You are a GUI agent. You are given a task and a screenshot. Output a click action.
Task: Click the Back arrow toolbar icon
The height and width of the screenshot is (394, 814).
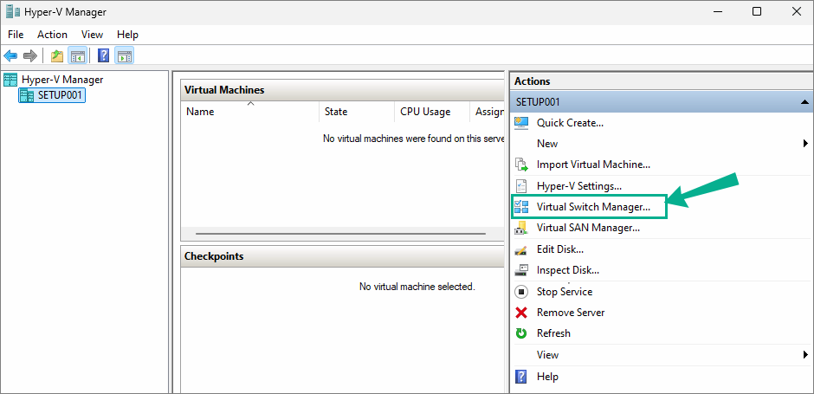point(10,55)
